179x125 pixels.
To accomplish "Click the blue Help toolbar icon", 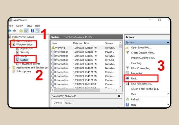I will [33, 31].
